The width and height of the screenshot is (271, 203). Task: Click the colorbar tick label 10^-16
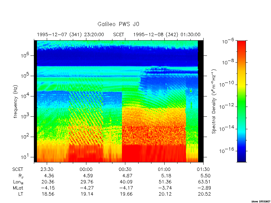point(227,151)
